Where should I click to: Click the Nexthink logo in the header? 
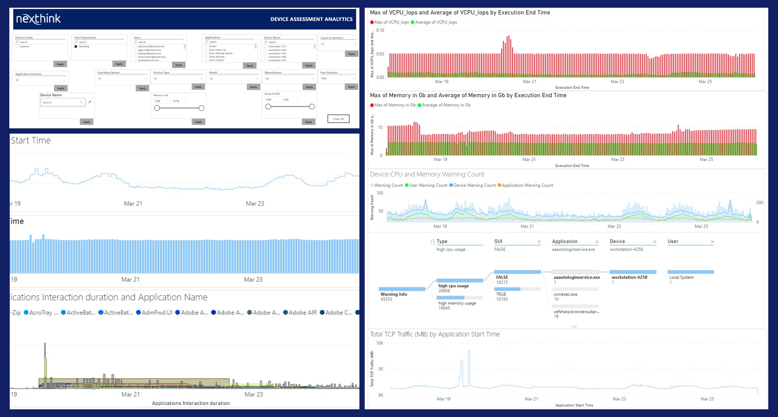coord(38,19)
